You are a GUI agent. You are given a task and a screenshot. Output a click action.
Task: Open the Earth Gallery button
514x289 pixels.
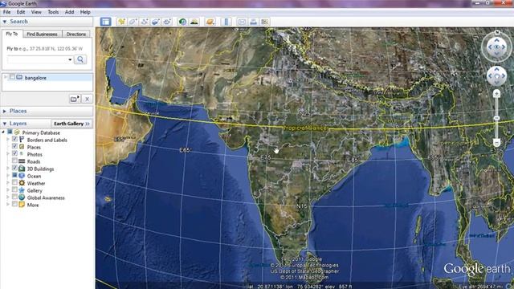(x=71, y=124)
